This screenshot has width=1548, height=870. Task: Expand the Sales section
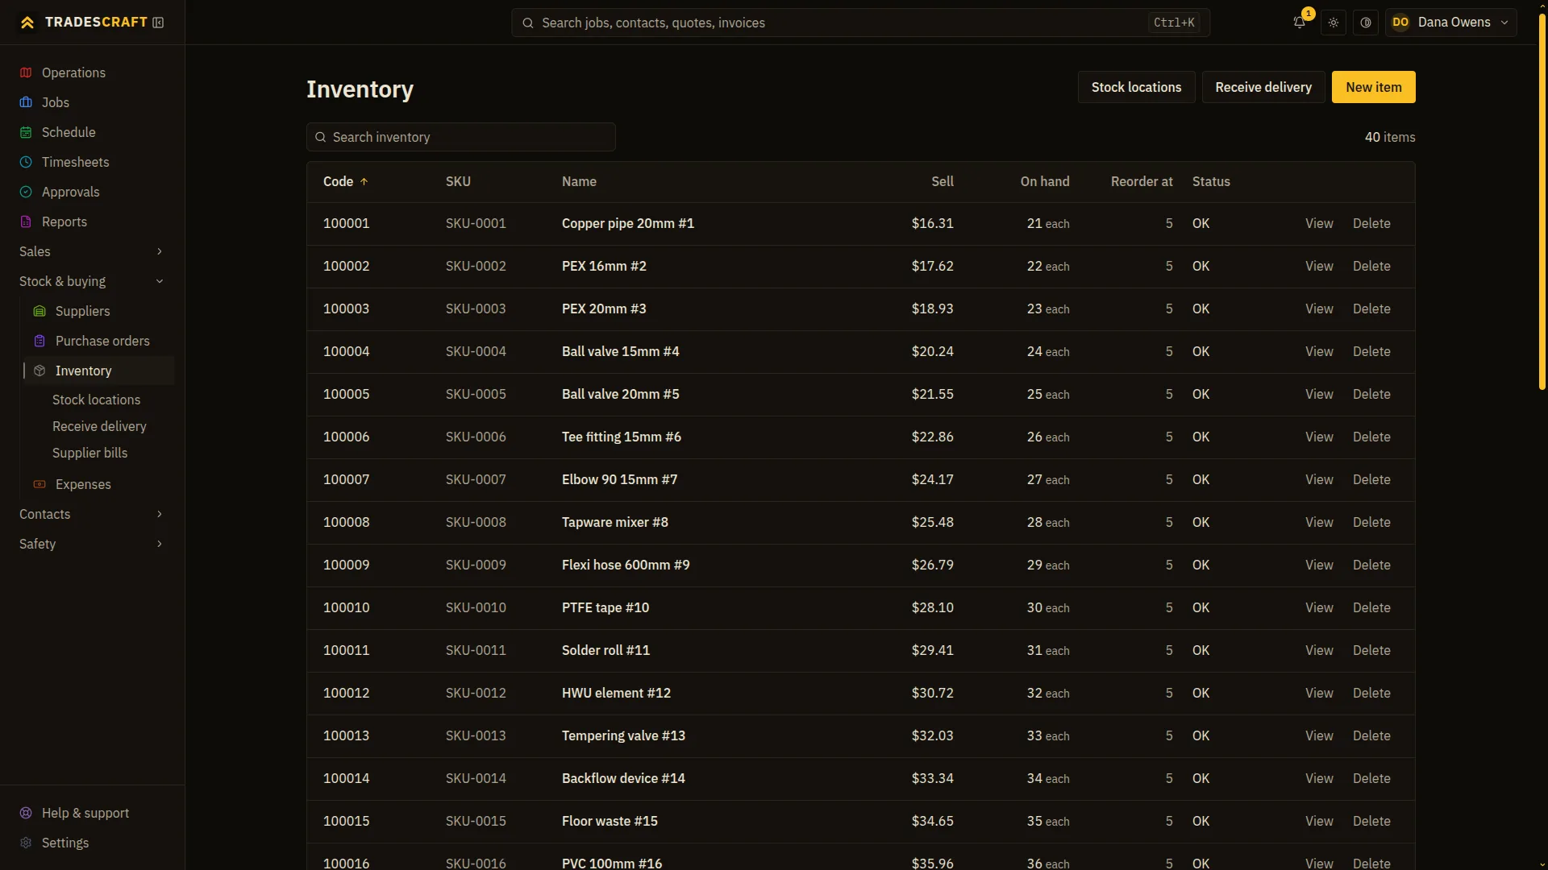tap(92, 251)
